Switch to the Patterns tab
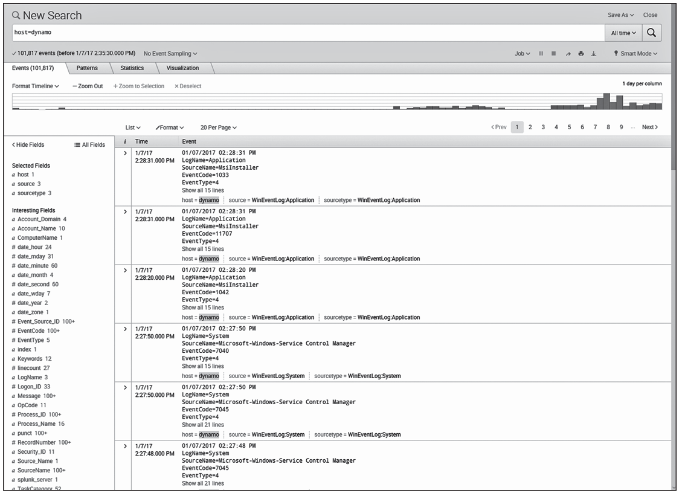Screen dimensions: 679x493 coord(87,68)
